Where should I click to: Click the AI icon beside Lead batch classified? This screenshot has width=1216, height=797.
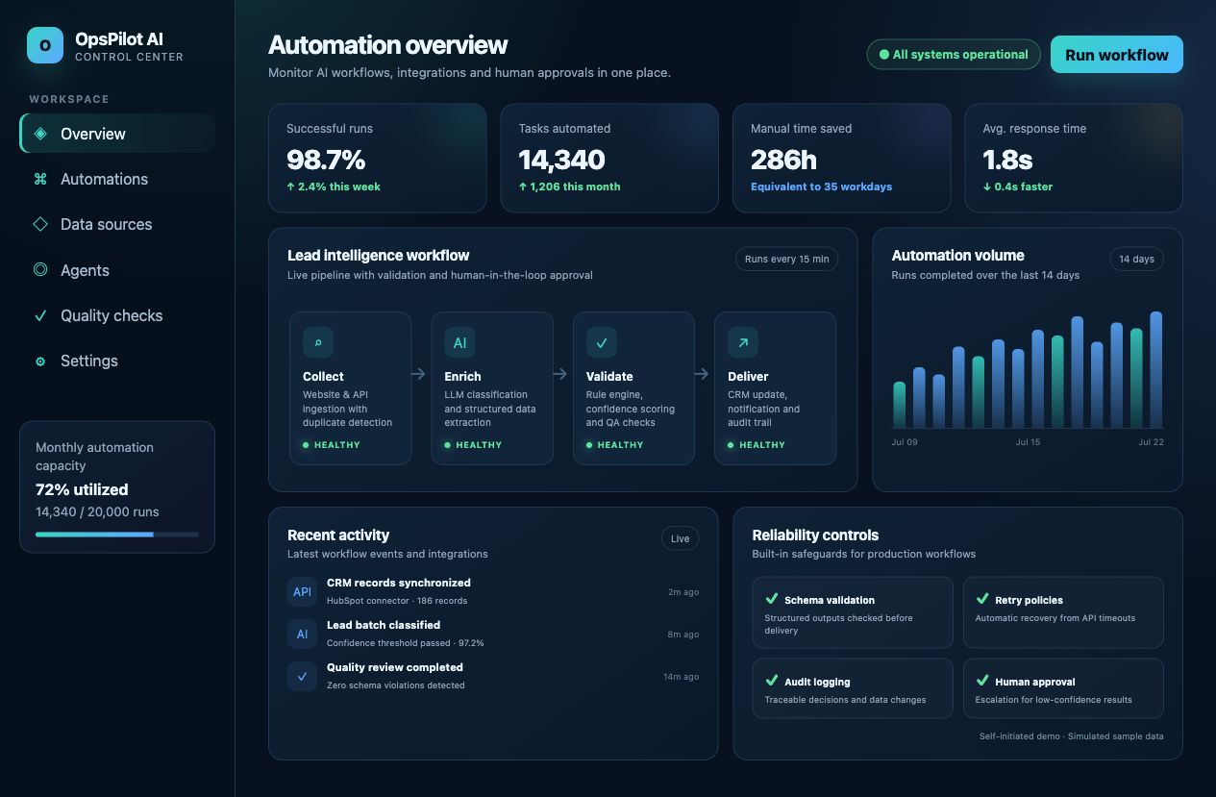click(302, 634)
